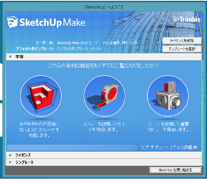Collapse the 学習 section triangle

[10, 57]
